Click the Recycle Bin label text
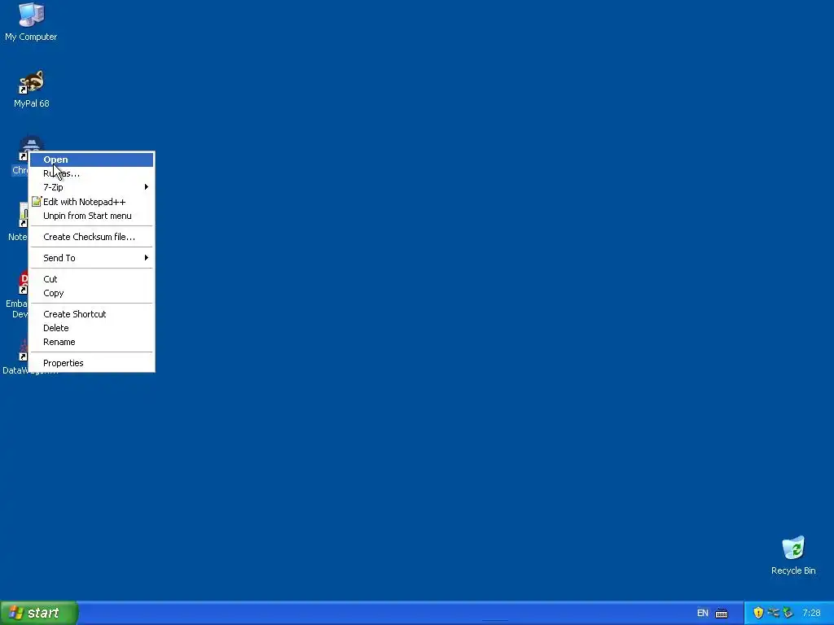 tap(793, 570)
